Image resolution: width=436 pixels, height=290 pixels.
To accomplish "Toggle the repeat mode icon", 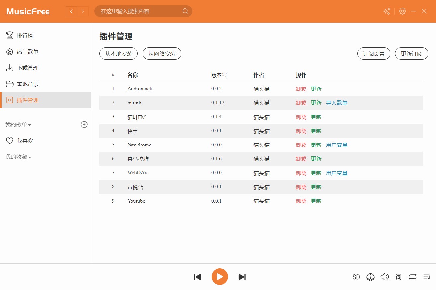I will pyautogui.click(x=412, y=277).
